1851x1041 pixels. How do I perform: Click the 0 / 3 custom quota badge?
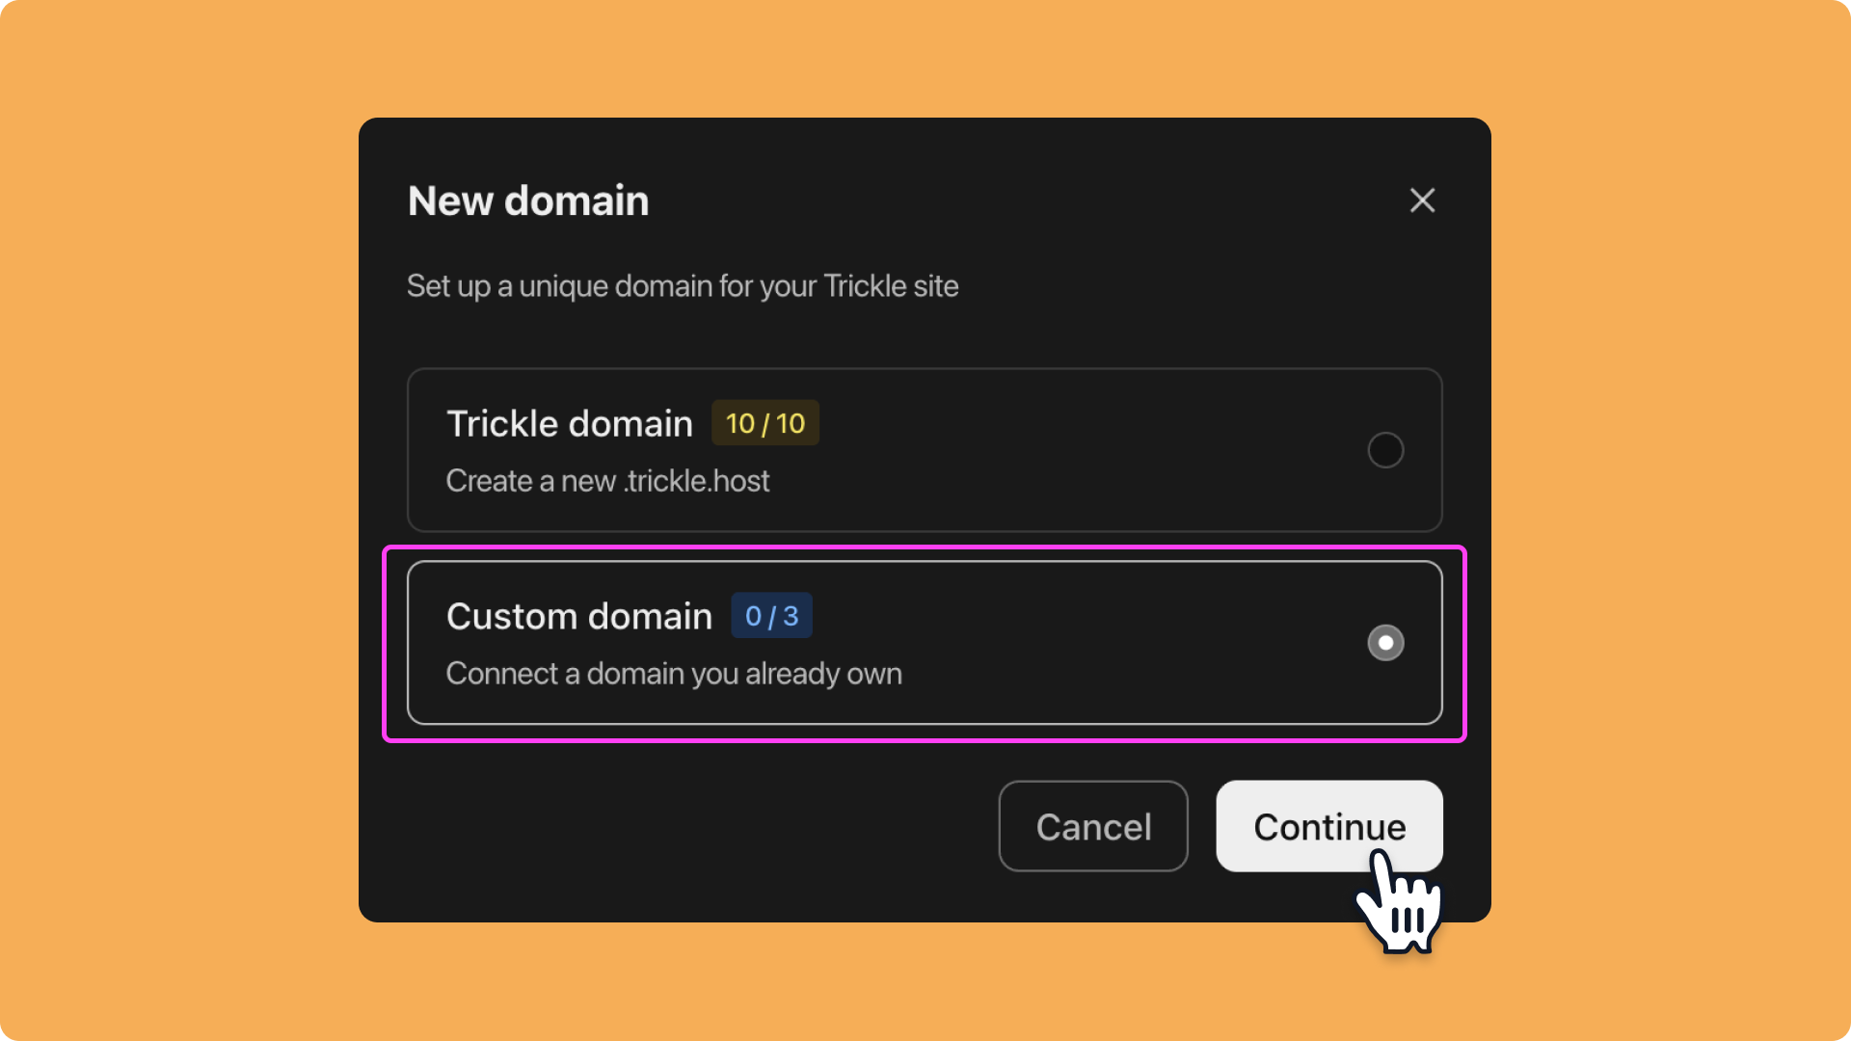pyautogui.click(x=771, y=616)
